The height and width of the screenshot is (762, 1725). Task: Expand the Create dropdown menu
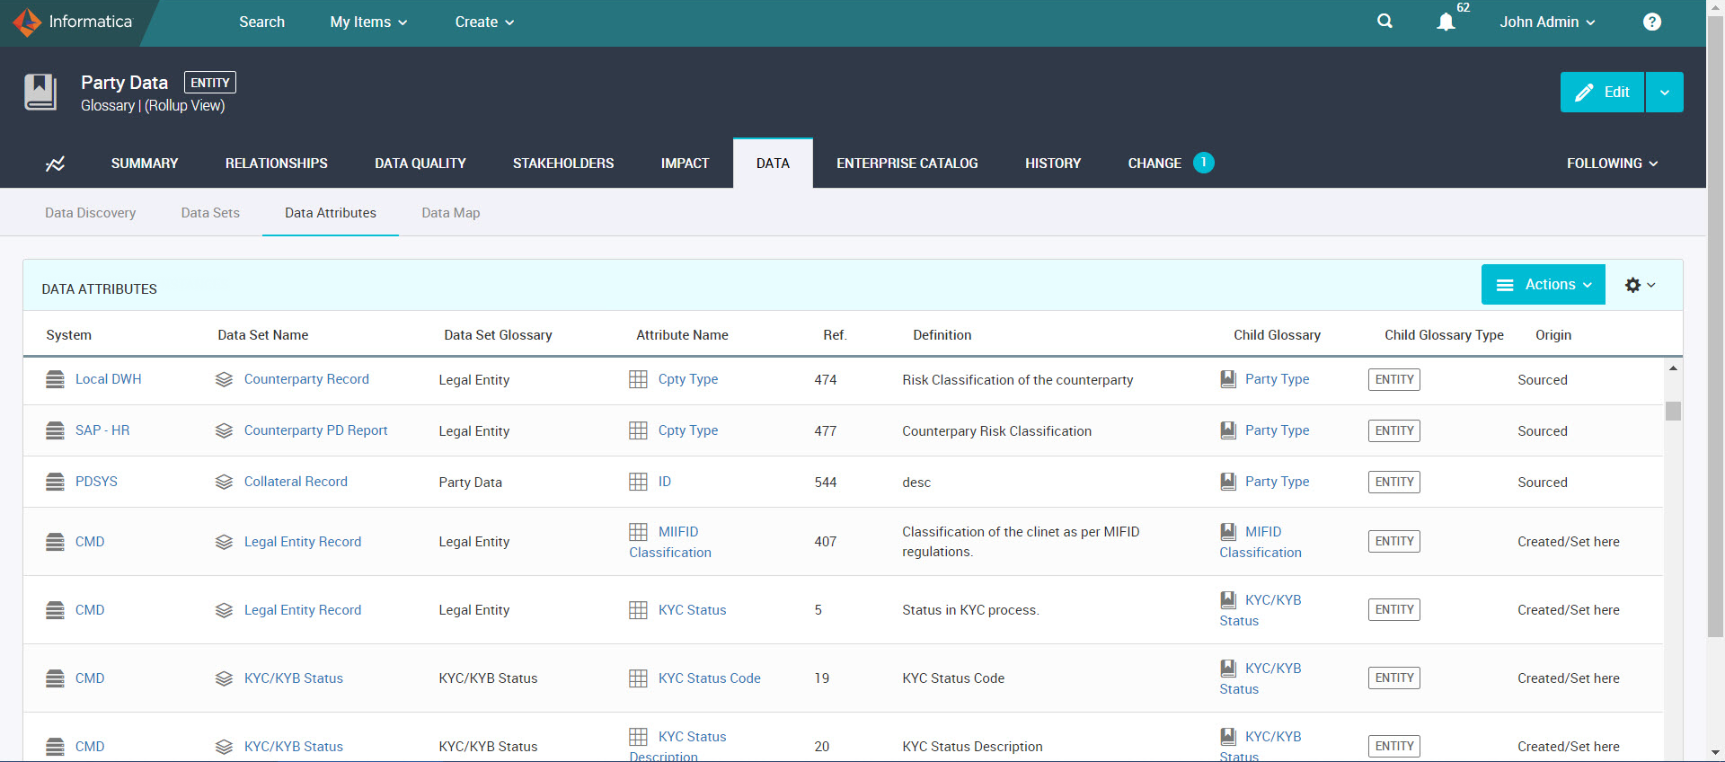(x=484, y=22)
